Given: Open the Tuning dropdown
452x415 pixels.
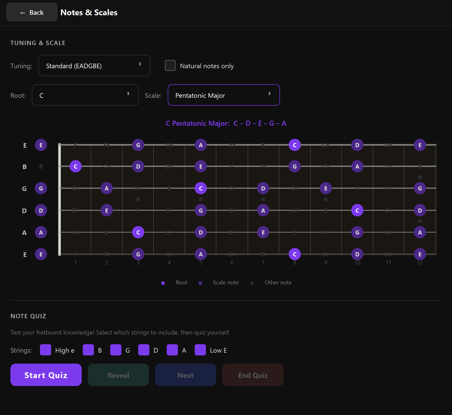Looking at the screenshot, I should click(x=94, y=66).
